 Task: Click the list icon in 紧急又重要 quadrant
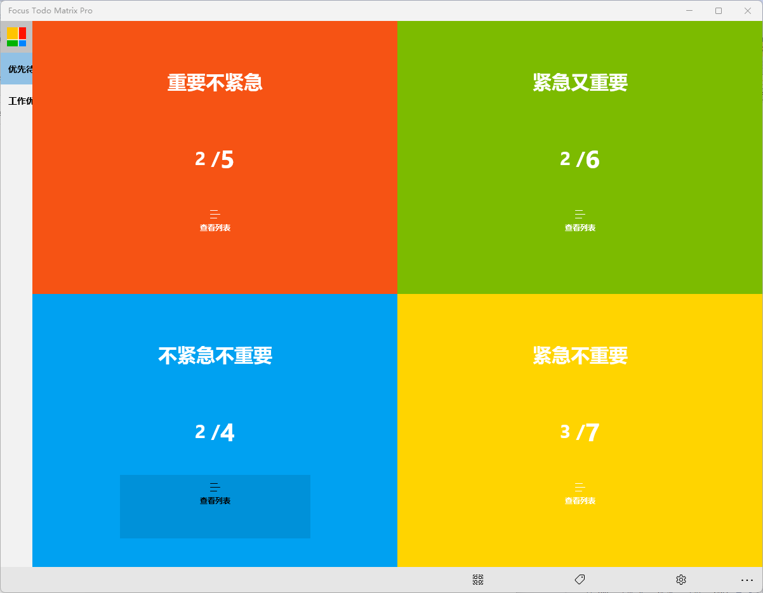[579, 213]
